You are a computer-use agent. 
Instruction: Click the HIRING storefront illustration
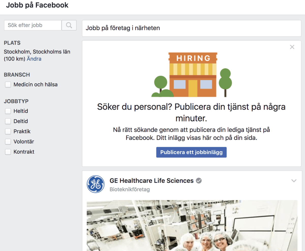coord(193,75)
